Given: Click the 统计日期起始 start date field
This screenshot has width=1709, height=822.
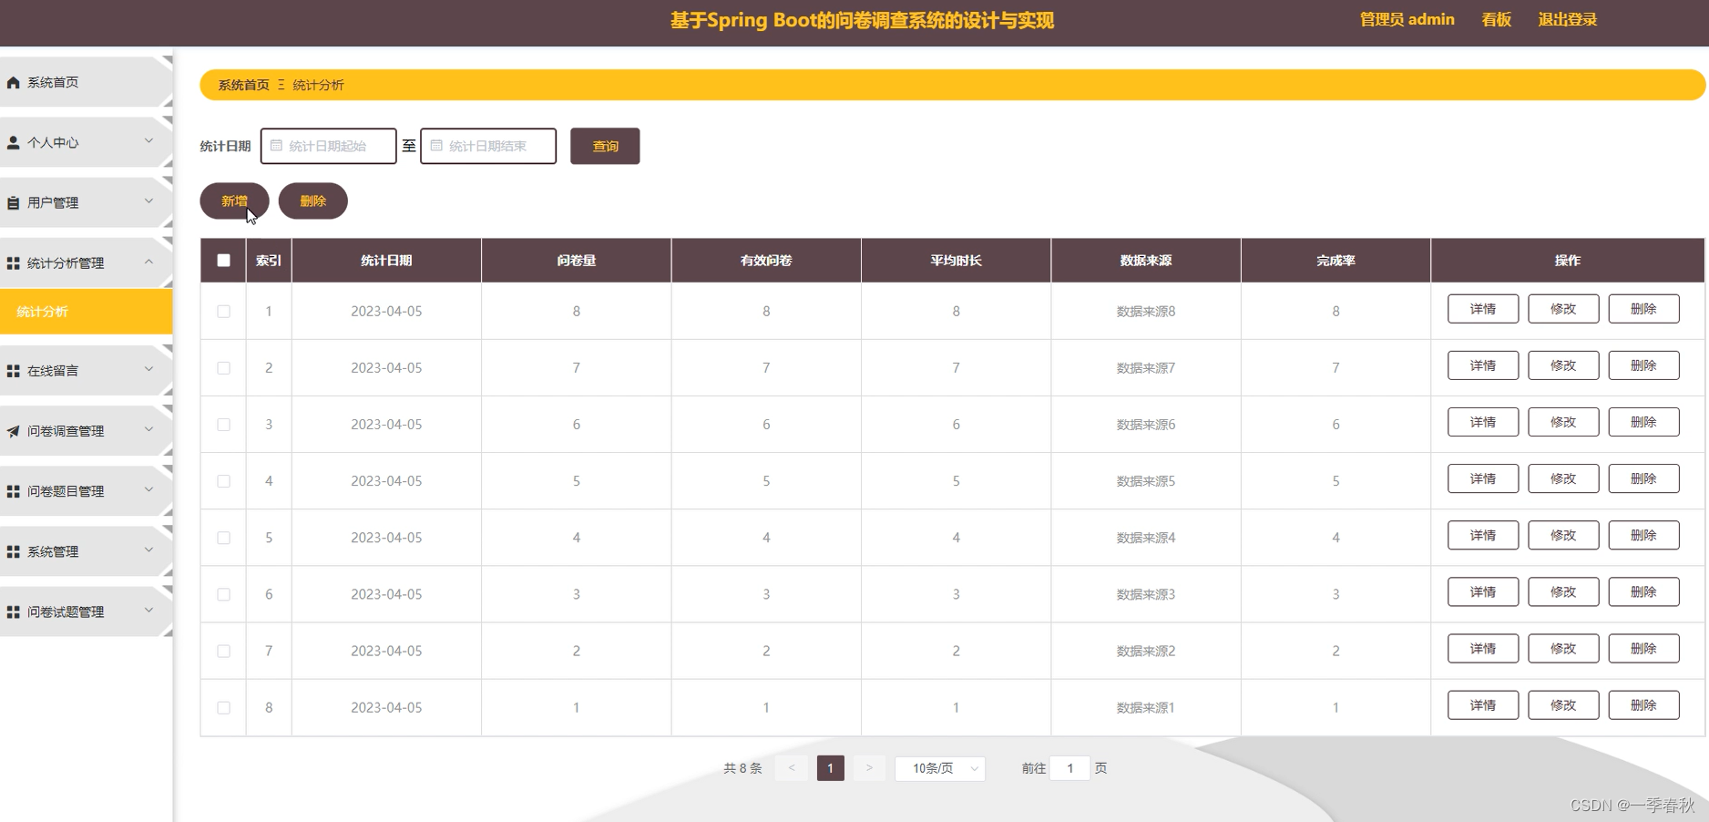Looking at the screenshot, I should tap(328, 146).
